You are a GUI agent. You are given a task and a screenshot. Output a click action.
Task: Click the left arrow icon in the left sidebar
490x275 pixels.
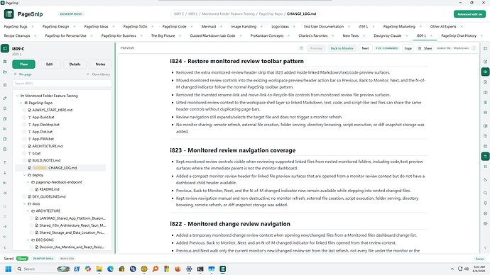[x=5, y=237]
